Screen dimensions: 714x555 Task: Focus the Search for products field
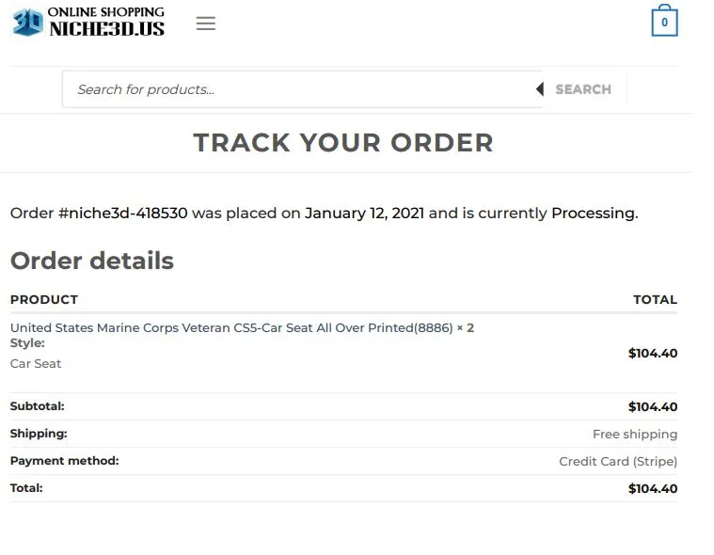[x=302, y=89]
